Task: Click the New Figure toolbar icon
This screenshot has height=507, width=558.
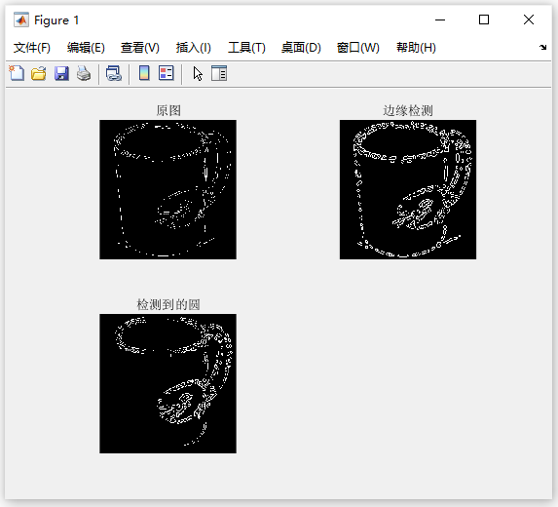Action: pos(17,73)
